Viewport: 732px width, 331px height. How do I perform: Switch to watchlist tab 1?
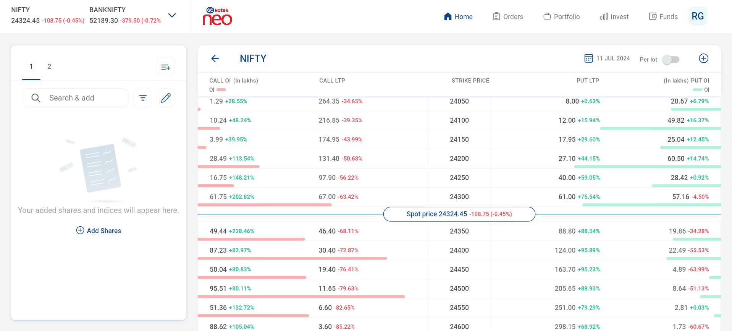pyautogui.click(x=31, y=67)
